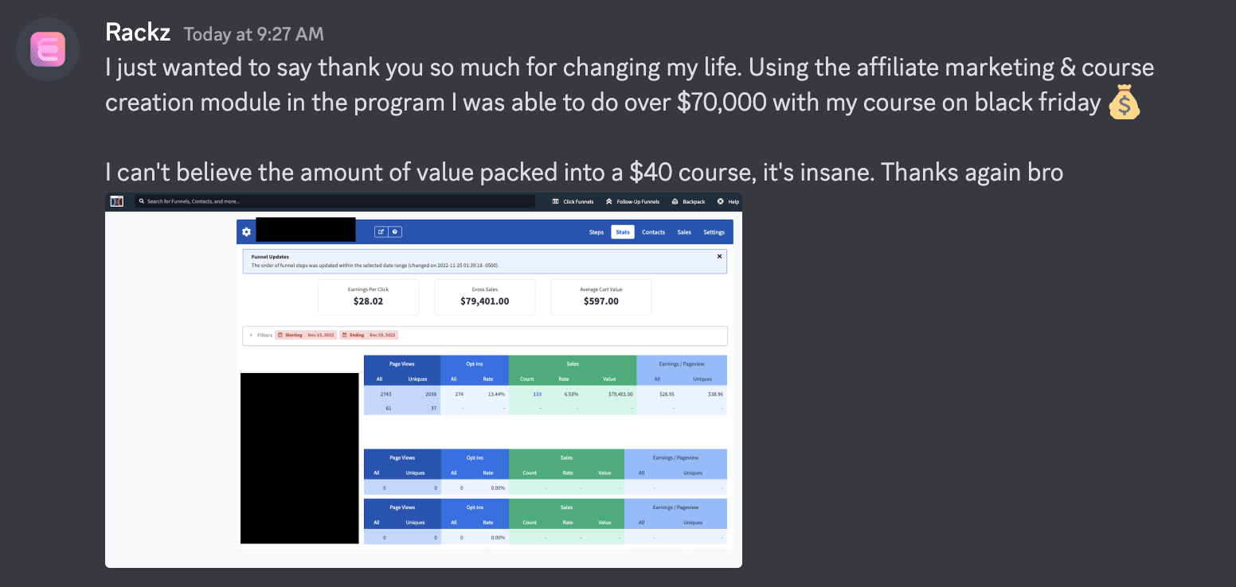
Task: Click the sales count 133 link
Action: [538, 394]
